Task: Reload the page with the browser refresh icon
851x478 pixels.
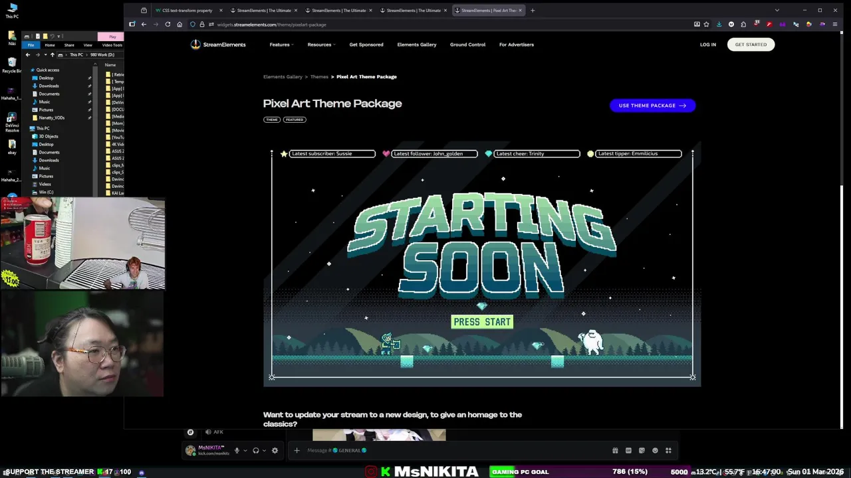Action: tap(168, 25)
